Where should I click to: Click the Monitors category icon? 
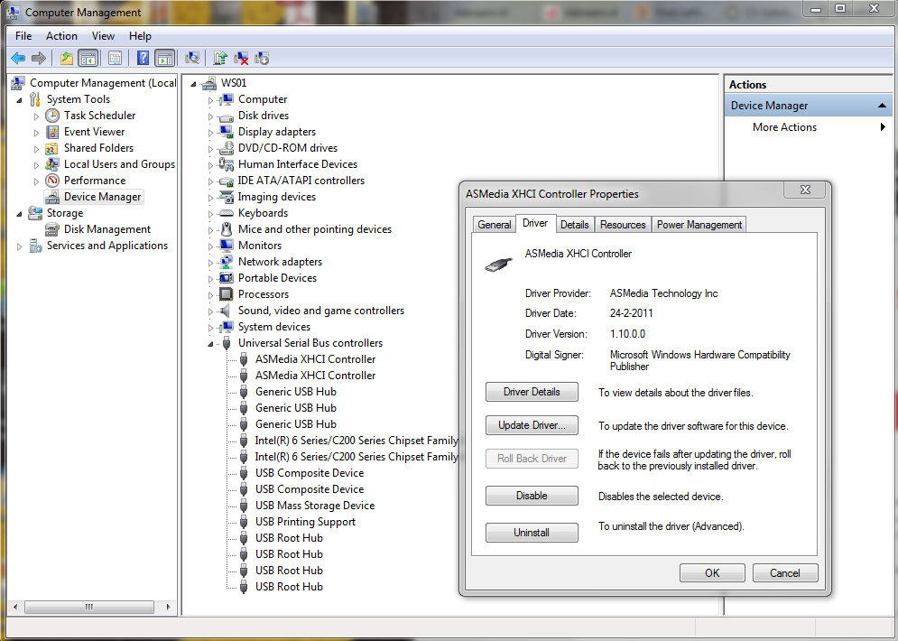[x=227, y=246]
